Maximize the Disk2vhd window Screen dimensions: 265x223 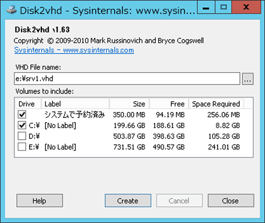click(224, 7)
